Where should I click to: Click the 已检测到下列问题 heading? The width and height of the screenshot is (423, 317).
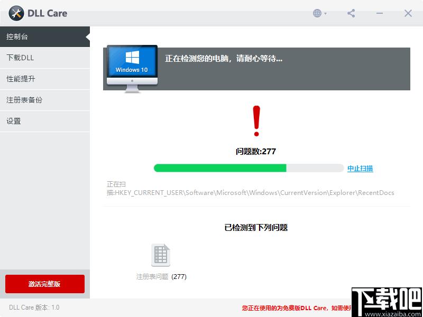coord(256,228)
